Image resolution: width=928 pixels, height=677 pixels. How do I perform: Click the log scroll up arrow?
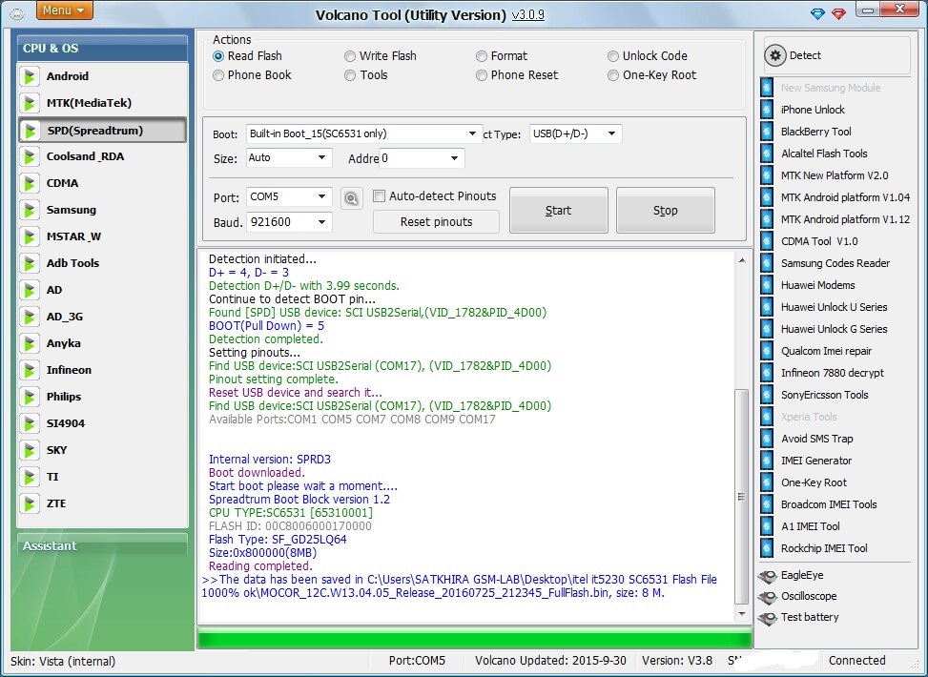click(742, 260)
